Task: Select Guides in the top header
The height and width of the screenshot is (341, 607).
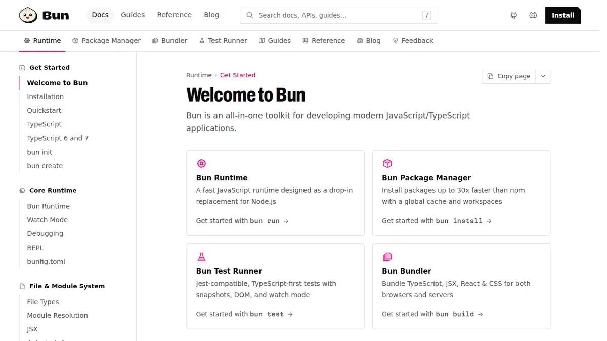Action: (x=133, y=15)
